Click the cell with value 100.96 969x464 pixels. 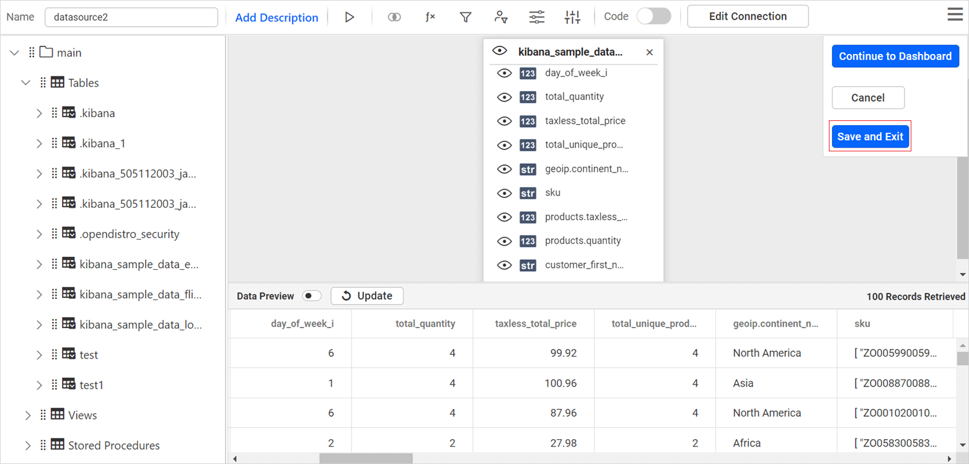pos(560,383)
